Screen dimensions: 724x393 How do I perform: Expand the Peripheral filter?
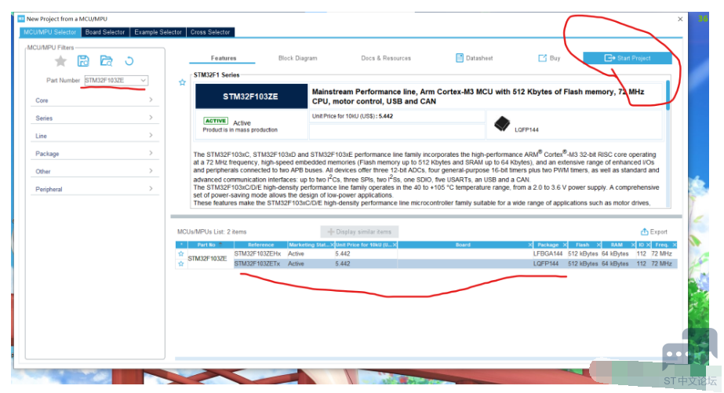click(x=95, y=189)
